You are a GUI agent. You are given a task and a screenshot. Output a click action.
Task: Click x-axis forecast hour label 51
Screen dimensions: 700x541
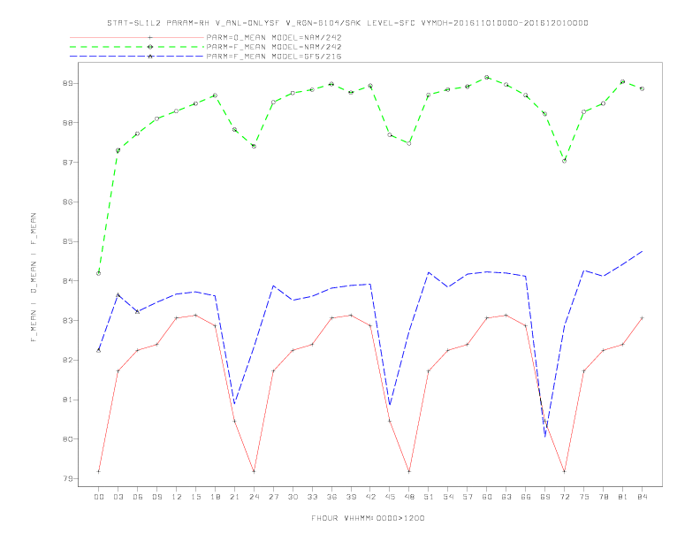[x=429, y=497]
